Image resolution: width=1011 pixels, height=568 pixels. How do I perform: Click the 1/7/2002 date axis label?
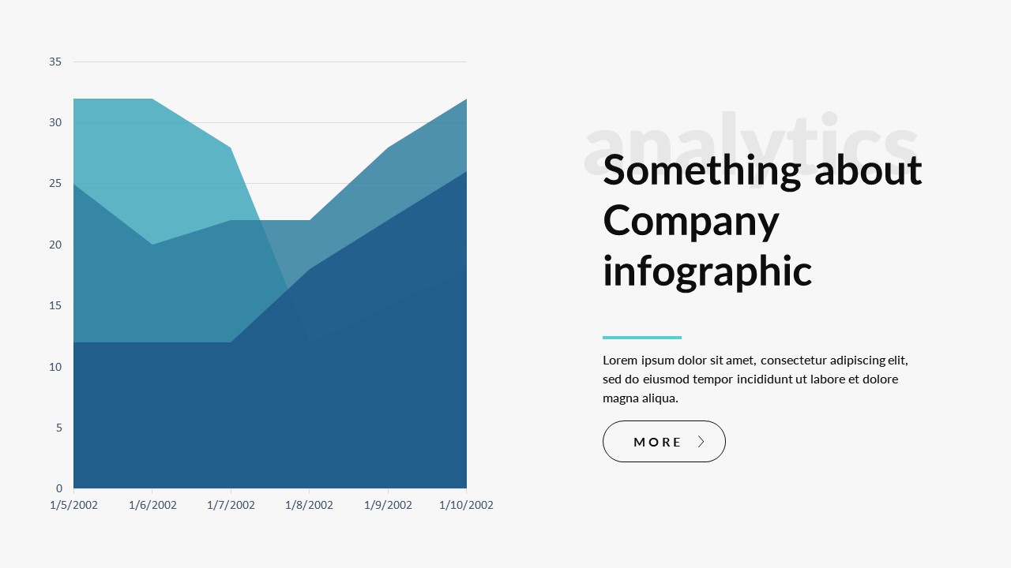point(231,505)
